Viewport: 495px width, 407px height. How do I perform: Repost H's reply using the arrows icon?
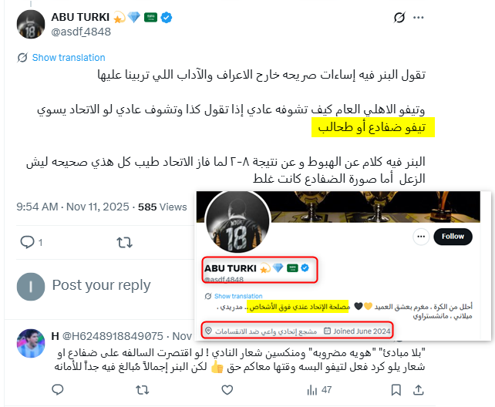point(143,390)
